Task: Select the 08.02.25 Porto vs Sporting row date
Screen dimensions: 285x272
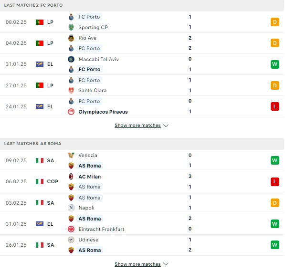Action: tap(16, 22)
